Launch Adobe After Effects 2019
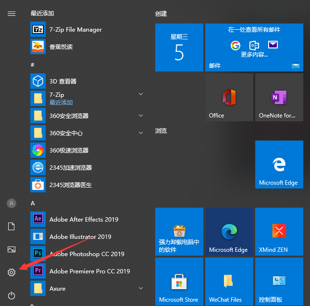This screenshot has width=310, height=306. click(x=84, y=219)
